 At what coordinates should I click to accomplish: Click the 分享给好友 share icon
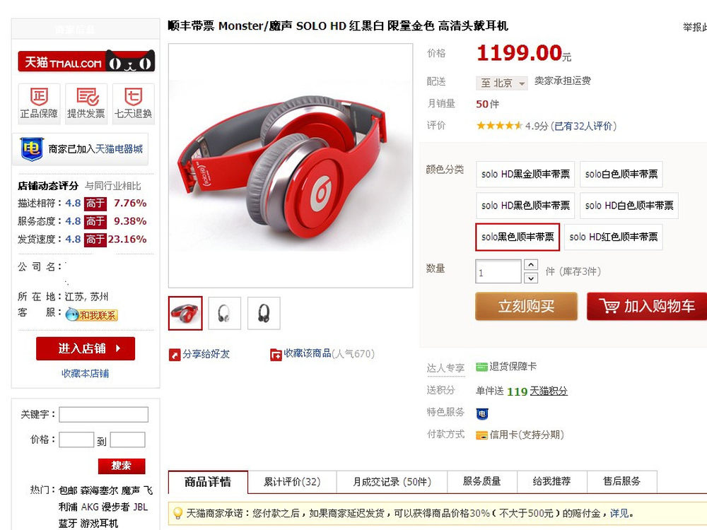(174, 355)
